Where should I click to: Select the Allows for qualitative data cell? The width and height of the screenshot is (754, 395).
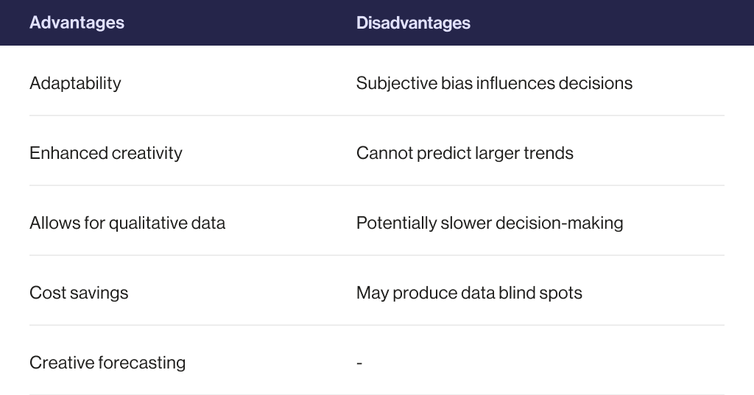pyautogui.click(x=127, y=223)
